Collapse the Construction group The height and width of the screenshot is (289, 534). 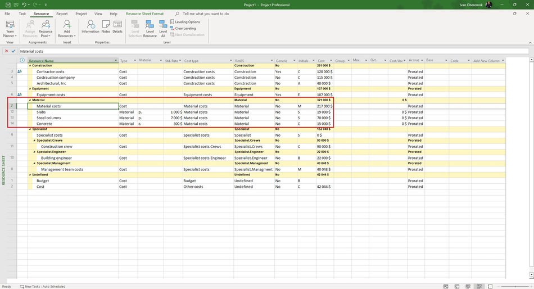click(30, 65)
